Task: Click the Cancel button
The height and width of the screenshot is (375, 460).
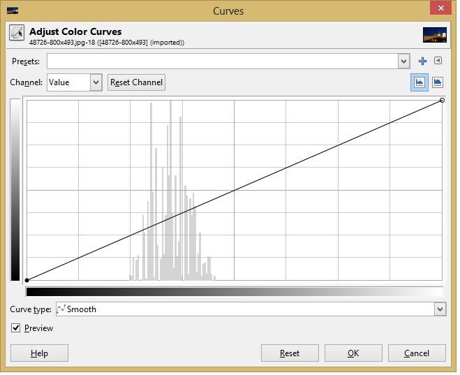Action: coord(417,353)
